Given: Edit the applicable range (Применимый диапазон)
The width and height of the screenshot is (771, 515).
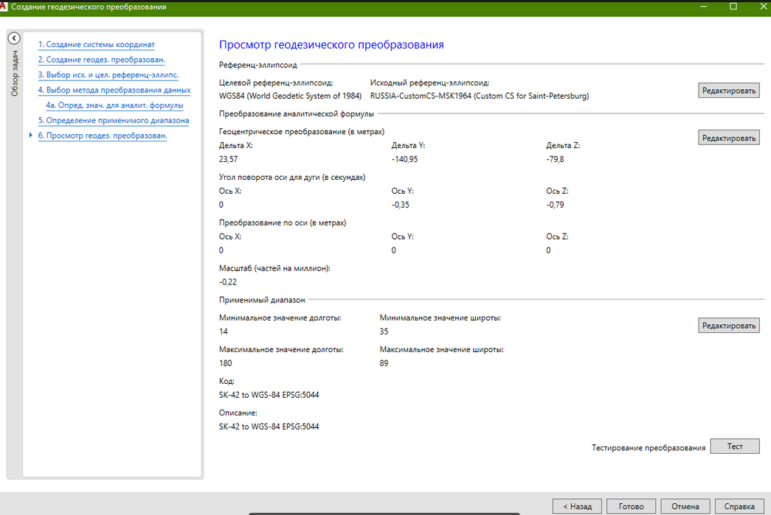Looking at the screenshot, I should 728,326.
